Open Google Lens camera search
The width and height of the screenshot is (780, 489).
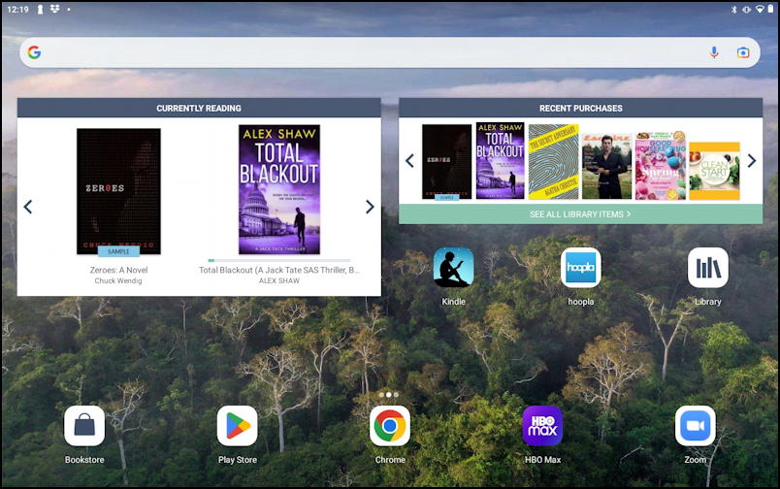point(743,52)
